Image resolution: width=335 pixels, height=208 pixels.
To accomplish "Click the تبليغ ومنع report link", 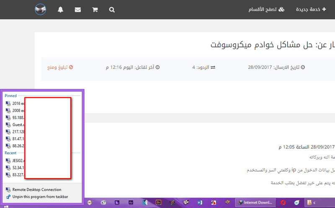I will pyautogui.click(x=59, y=67).
